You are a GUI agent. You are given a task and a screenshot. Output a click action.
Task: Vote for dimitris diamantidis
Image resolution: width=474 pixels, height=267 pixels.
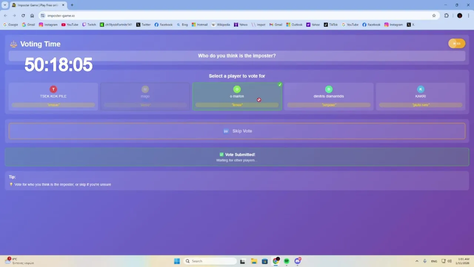tap(329, 96)
